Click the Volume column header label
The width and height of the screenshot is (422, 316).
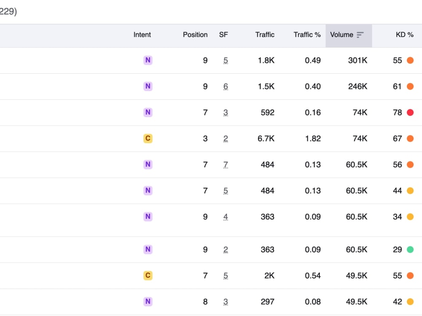(x=341, y=35)
